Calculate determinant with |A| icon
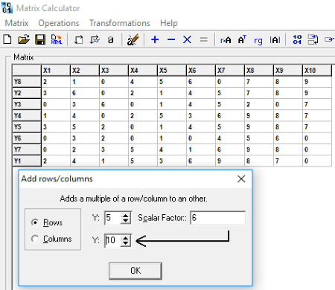The width and height of the screenshot is (335, 290). (x=275, y=39)
